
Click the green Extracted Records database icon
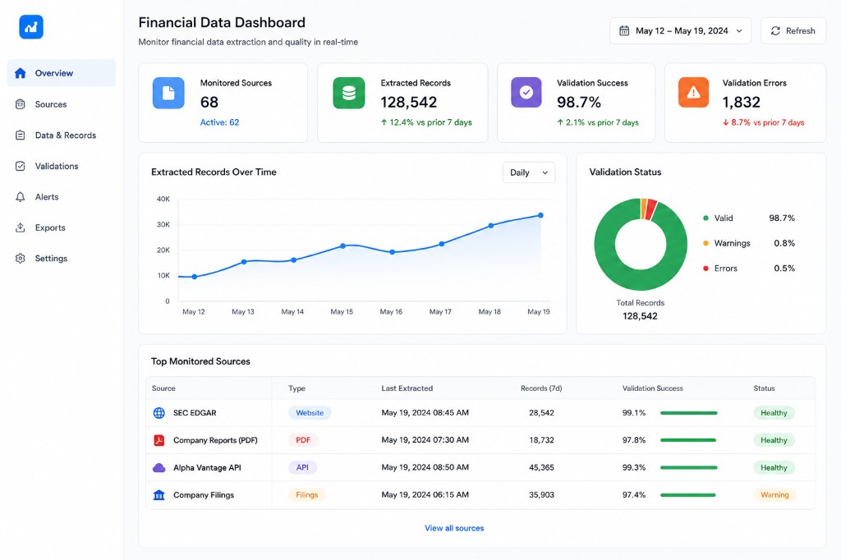tap(348, 93)
